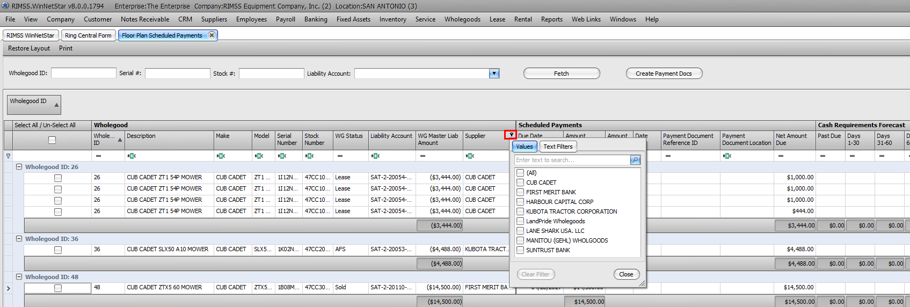910x307 pixels.
Task: Click the ABC filter operator under Stock Number column
Action: (309, 156)
